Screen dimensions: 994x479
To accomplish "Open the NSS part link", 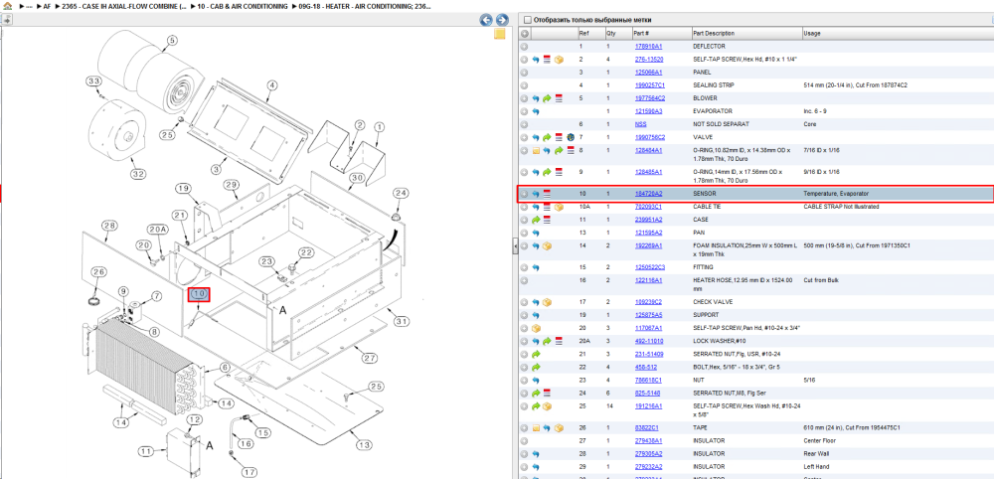I will pos(640,124).
